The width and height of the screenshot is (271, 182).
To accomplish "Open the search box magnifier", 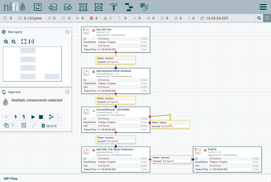I will (259, 18).
